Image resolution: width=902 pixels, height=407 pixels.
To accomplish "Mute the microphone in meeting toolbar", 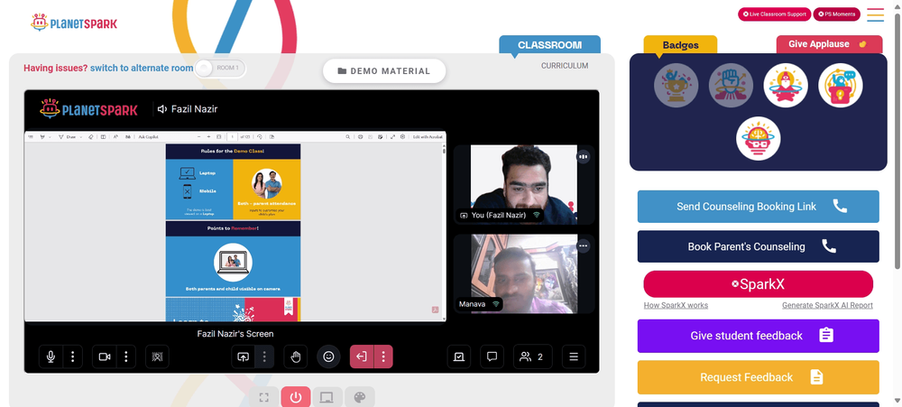I will tap(51, 356).
